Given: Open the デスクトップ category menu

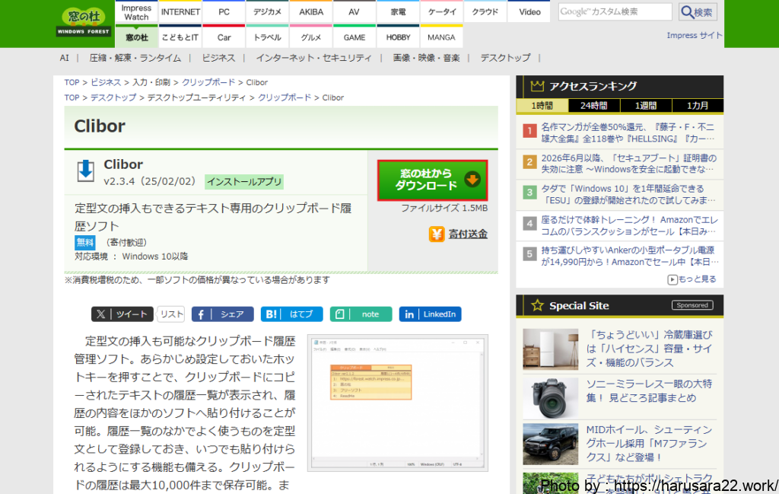Looking at the screenshot, I should click(x=505, y=58).
